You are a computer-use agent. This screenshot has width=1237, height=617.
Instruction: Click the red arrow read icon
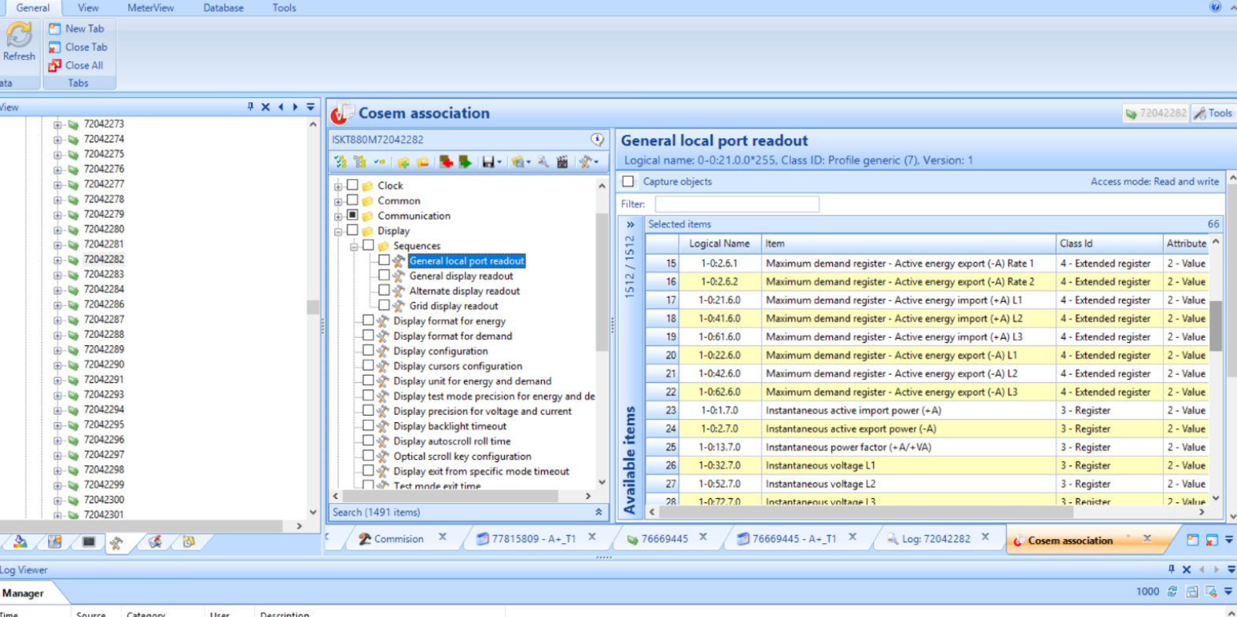[x=446, y=161]
